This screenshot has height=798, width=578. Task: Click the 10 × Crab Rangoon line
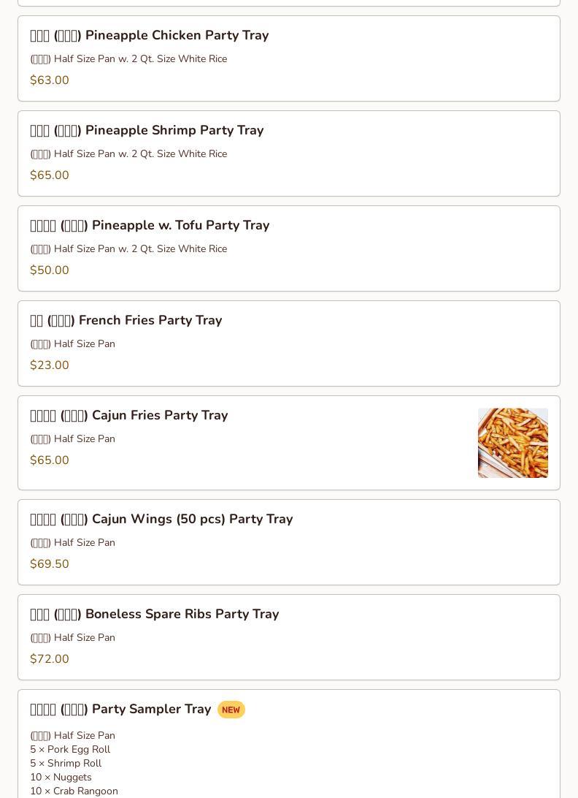74,791
